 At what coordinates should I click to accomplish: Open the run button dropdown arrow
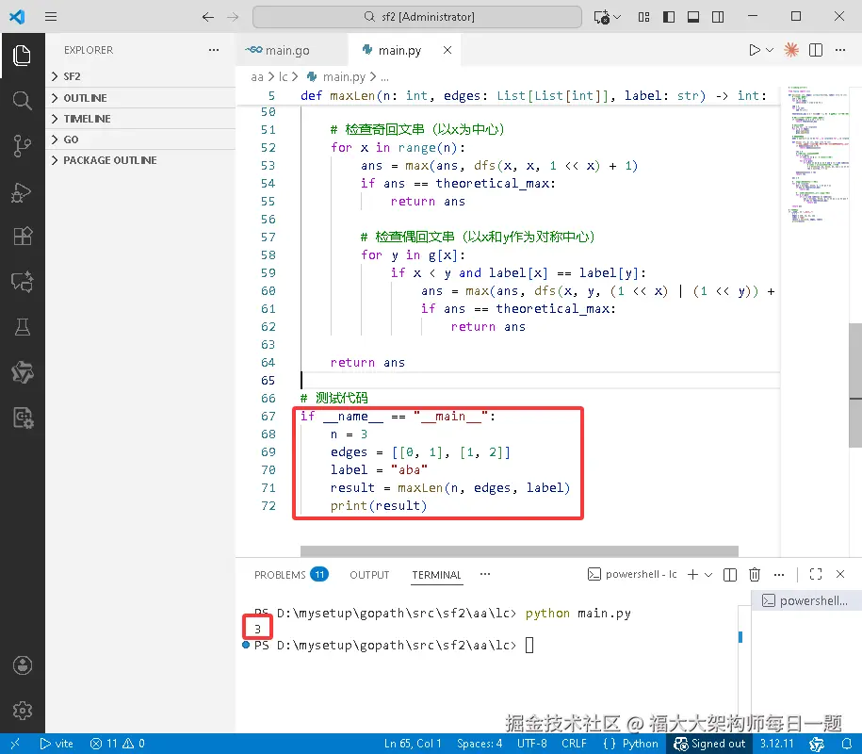[770, 50]
